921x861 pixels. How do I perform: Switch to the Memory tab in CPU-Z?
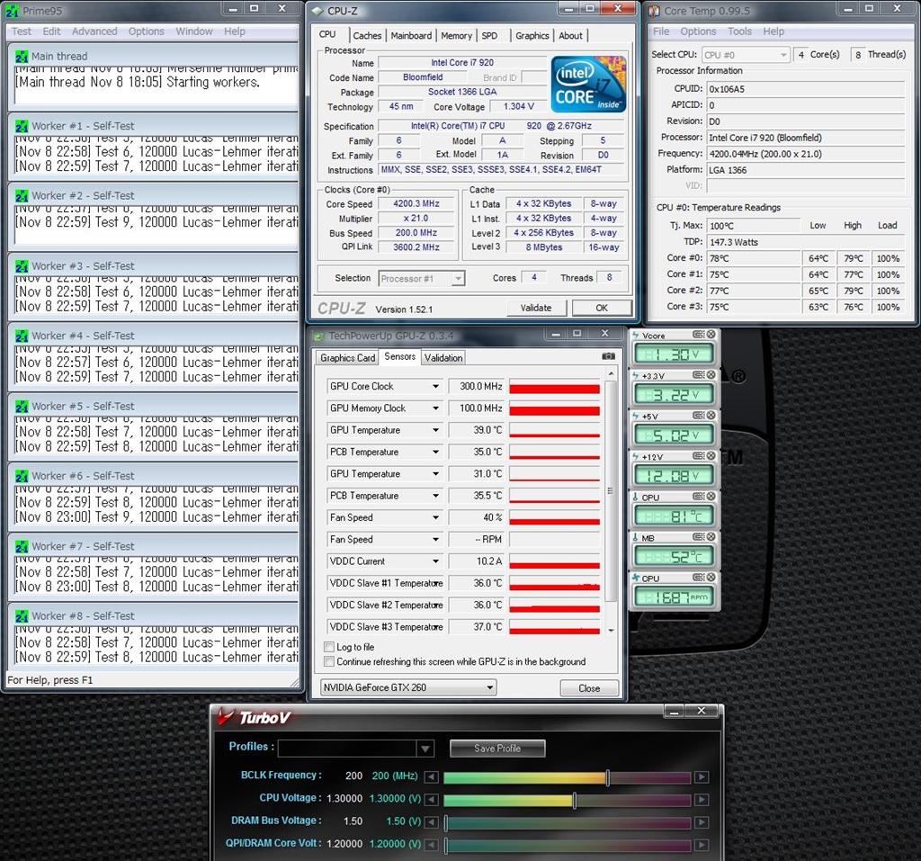(x=456, y=35)
